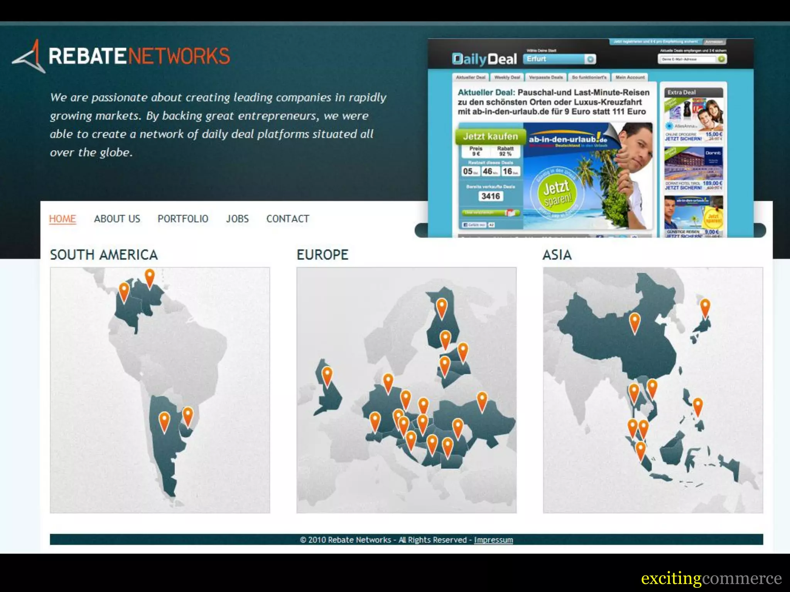Open the Portfolio menu item
790x592 pixels.
point(183,219)
